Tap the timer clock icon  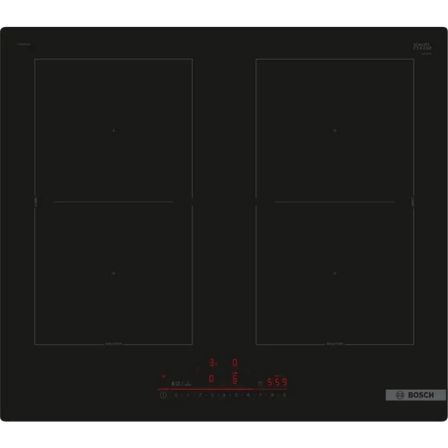point(260,383)
